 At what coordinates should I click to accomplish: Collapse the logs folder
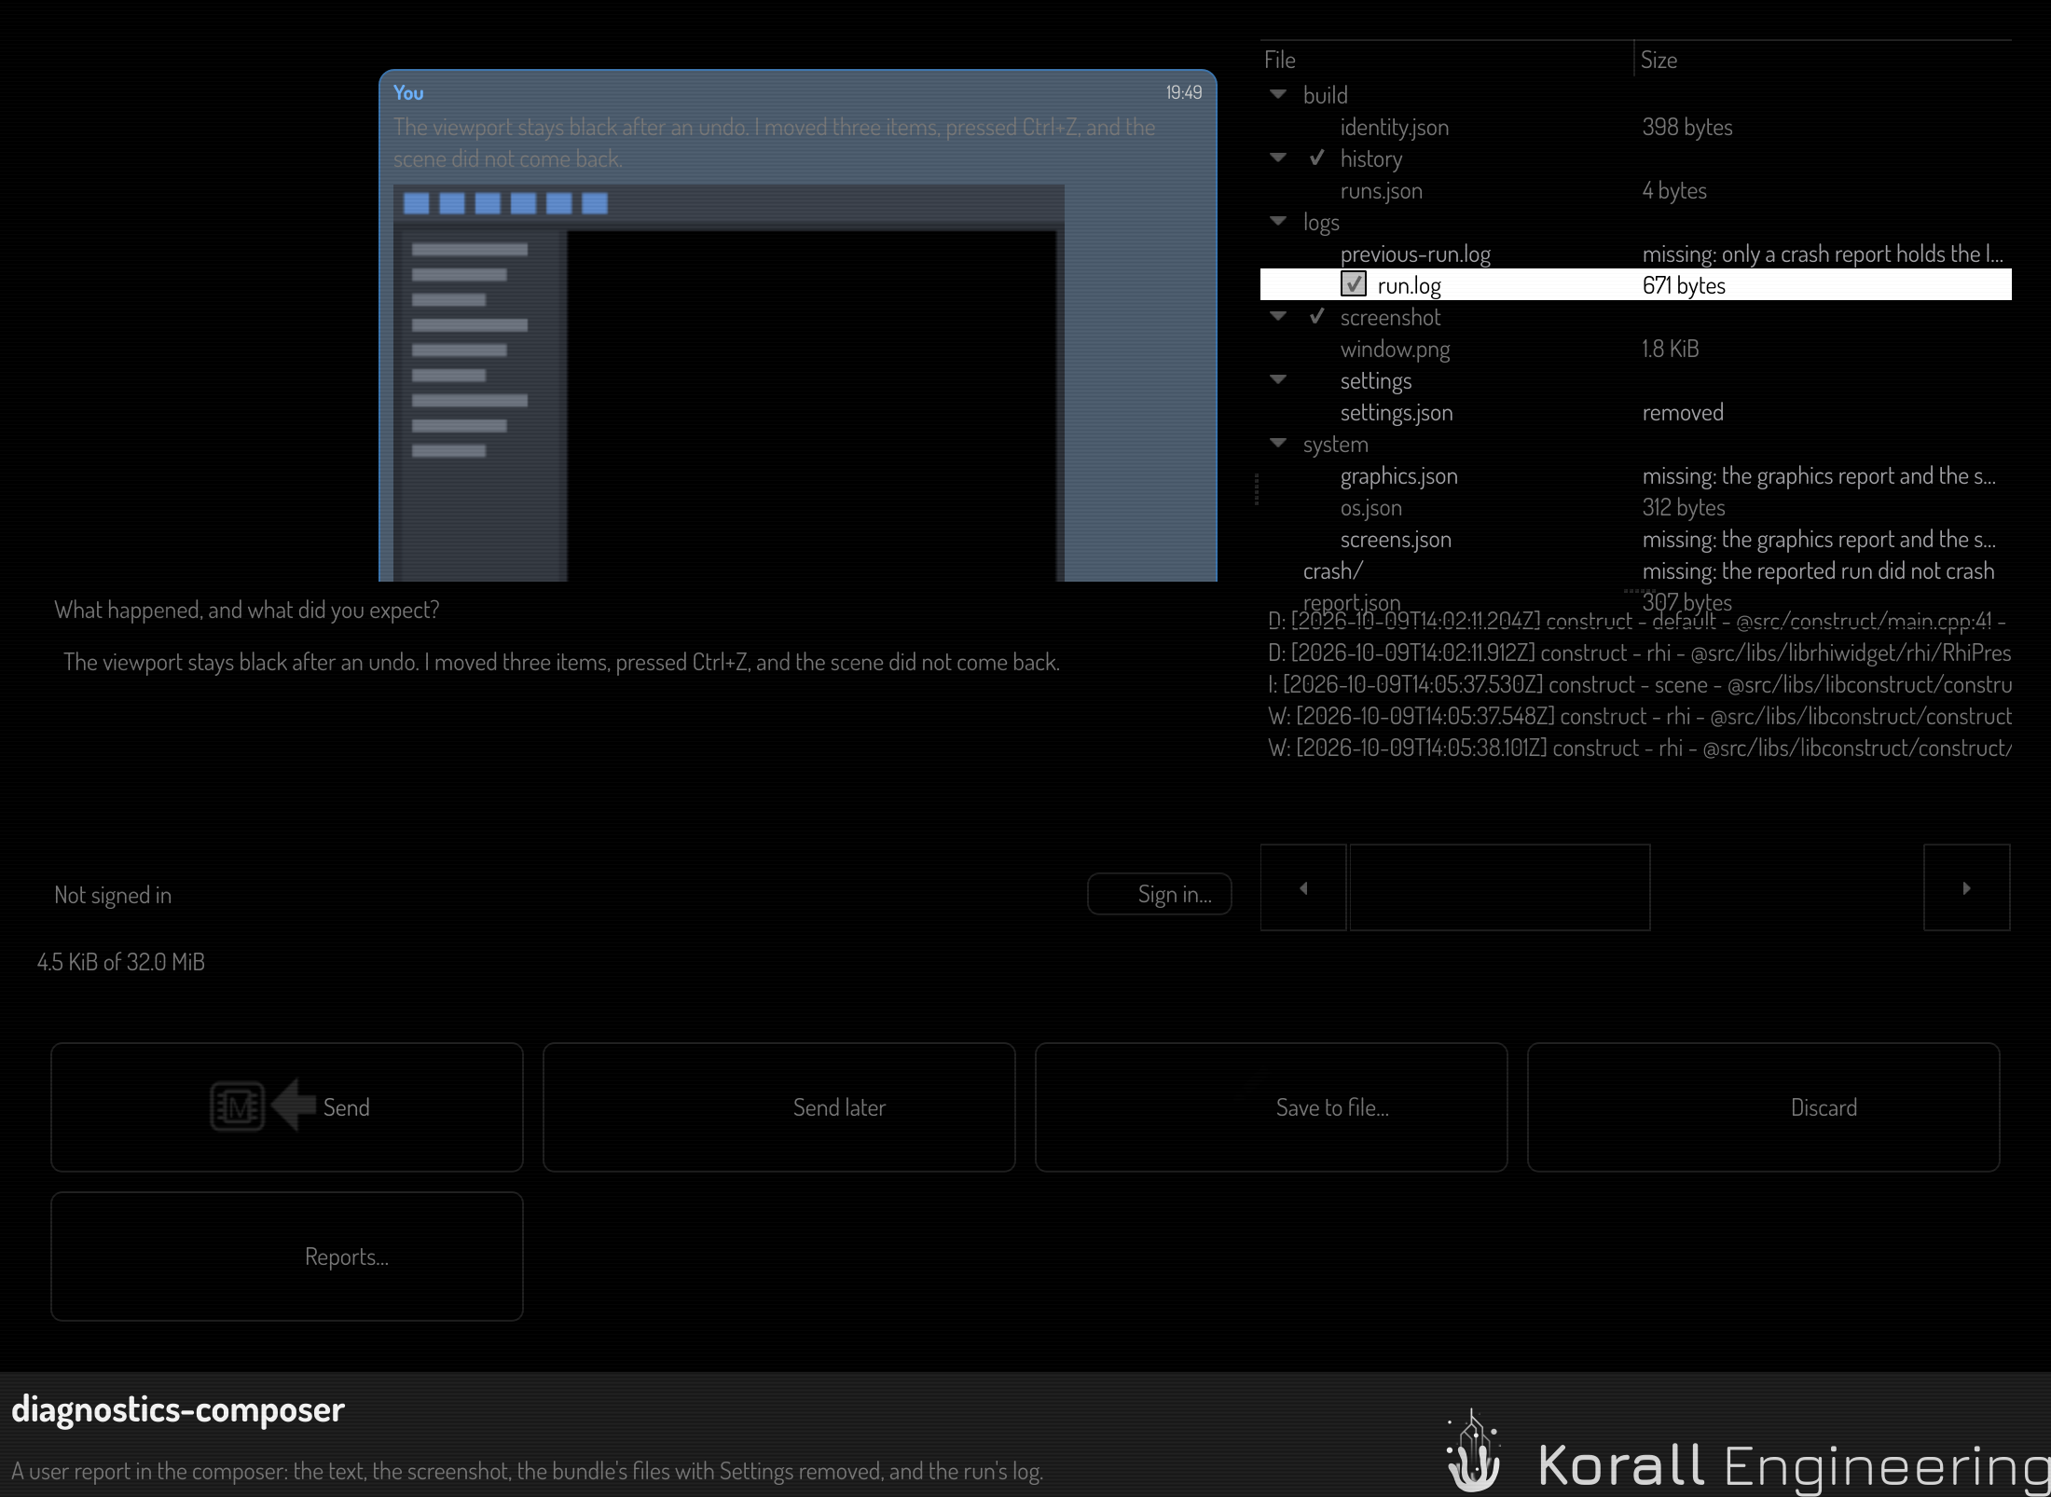[1278, 221]
